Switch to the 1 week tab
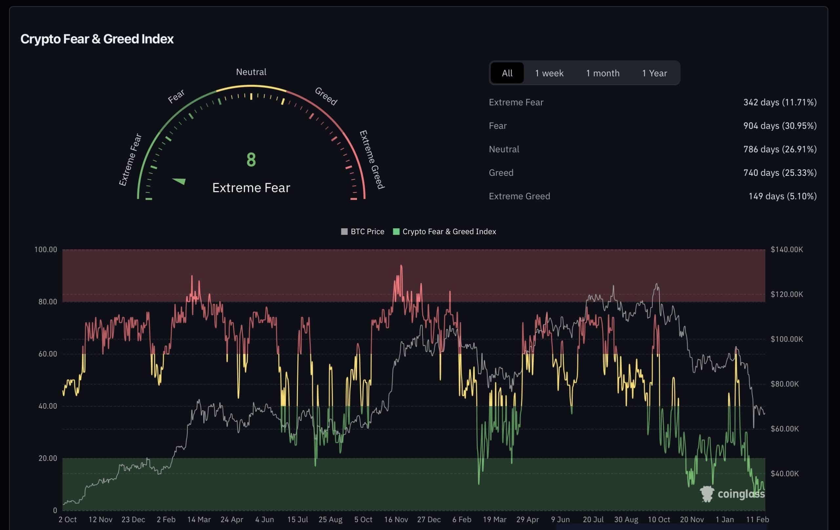 (549, 73)
